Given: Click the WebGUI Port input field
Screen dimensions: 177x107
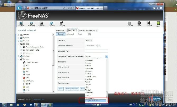Looking at the screenshot, I should click(x=96, y=51).
